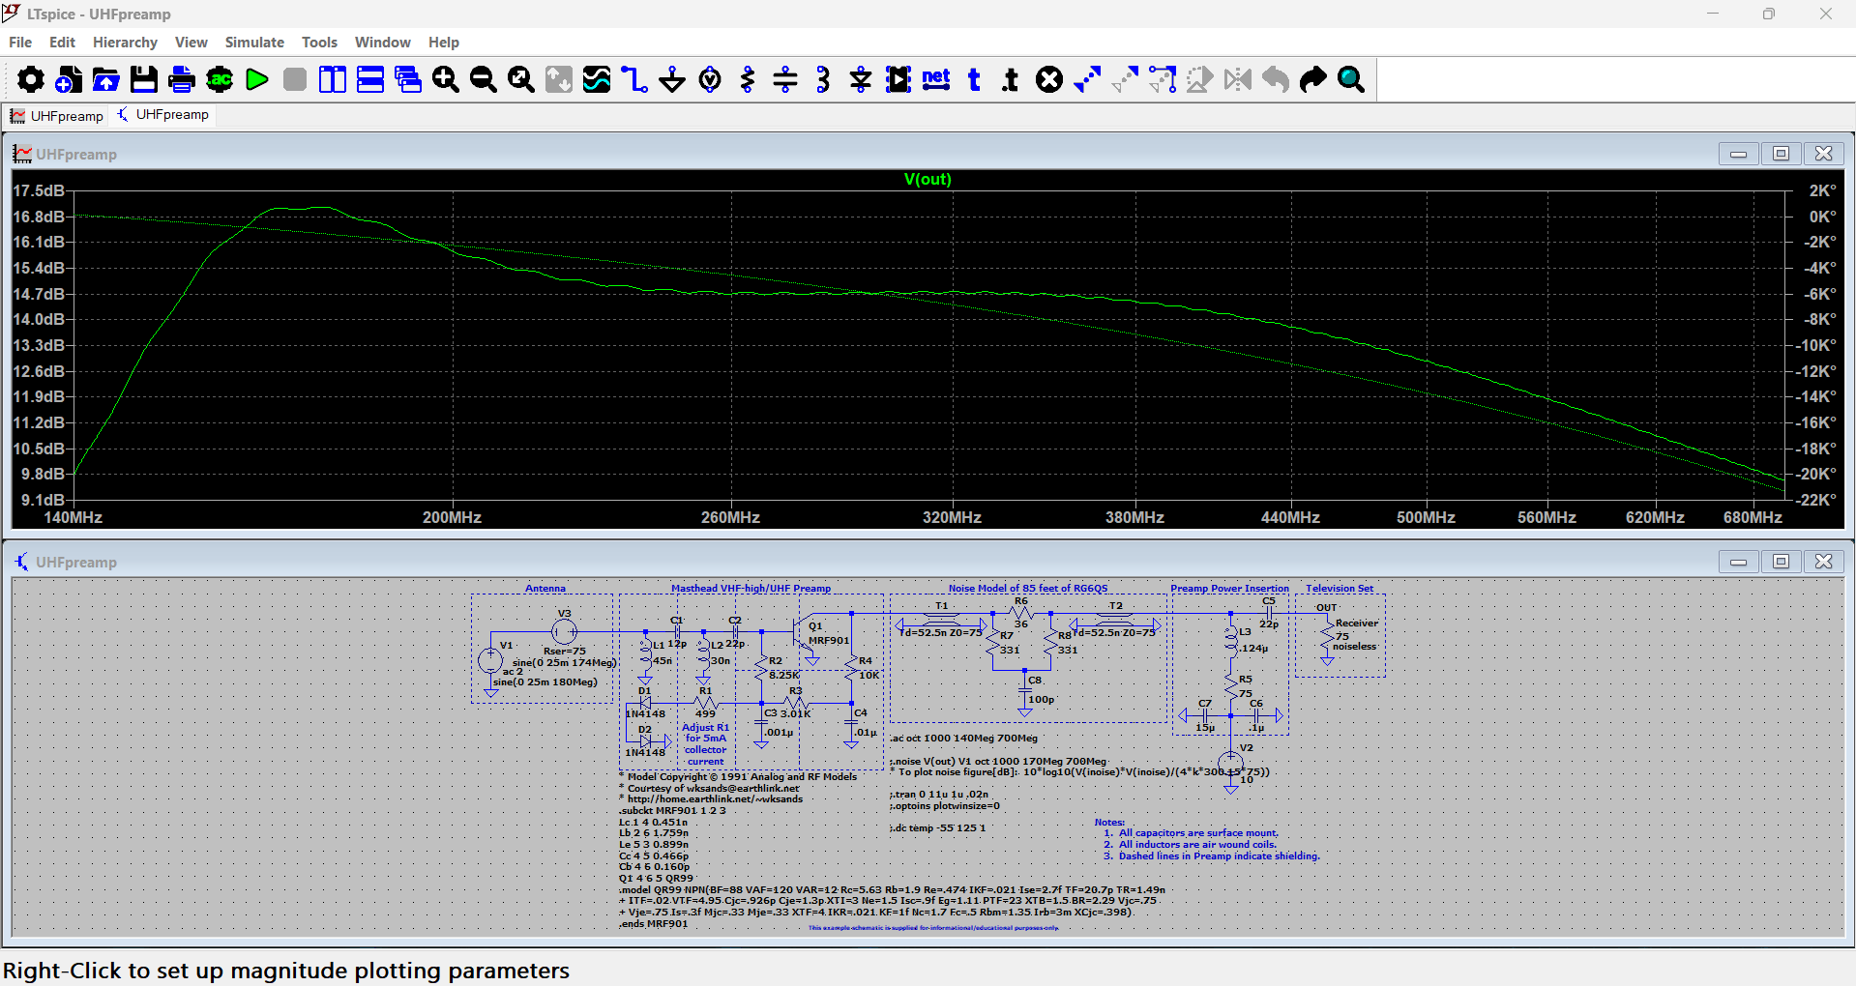Click the Television Set block label
1856x986 pixels.
[x=1340, y=589]
